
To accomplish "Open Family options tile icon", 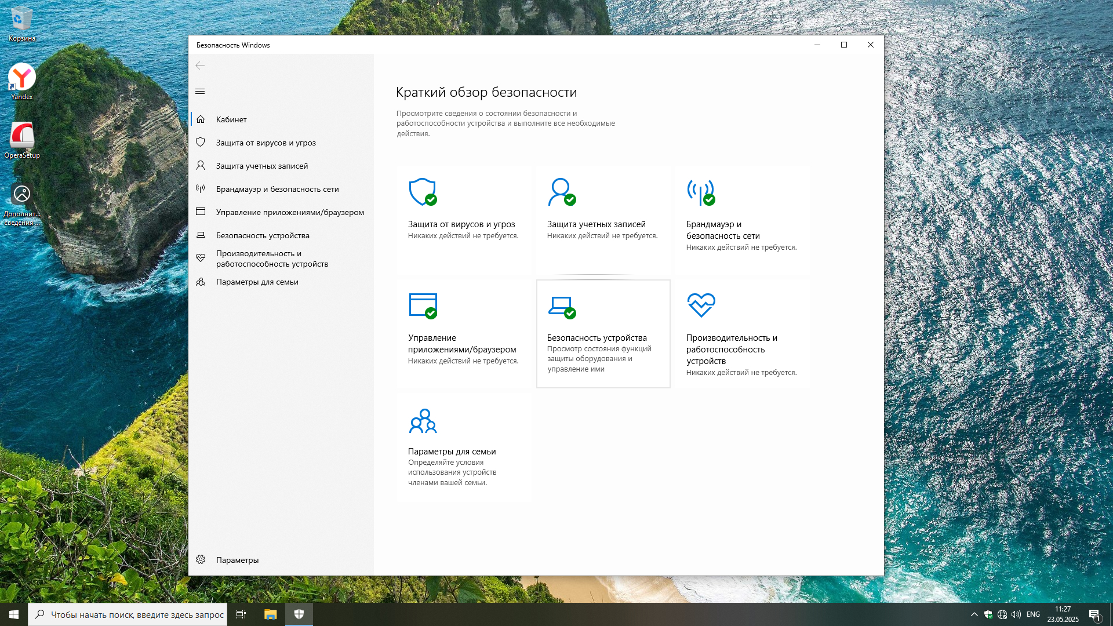I will [423, 421].
